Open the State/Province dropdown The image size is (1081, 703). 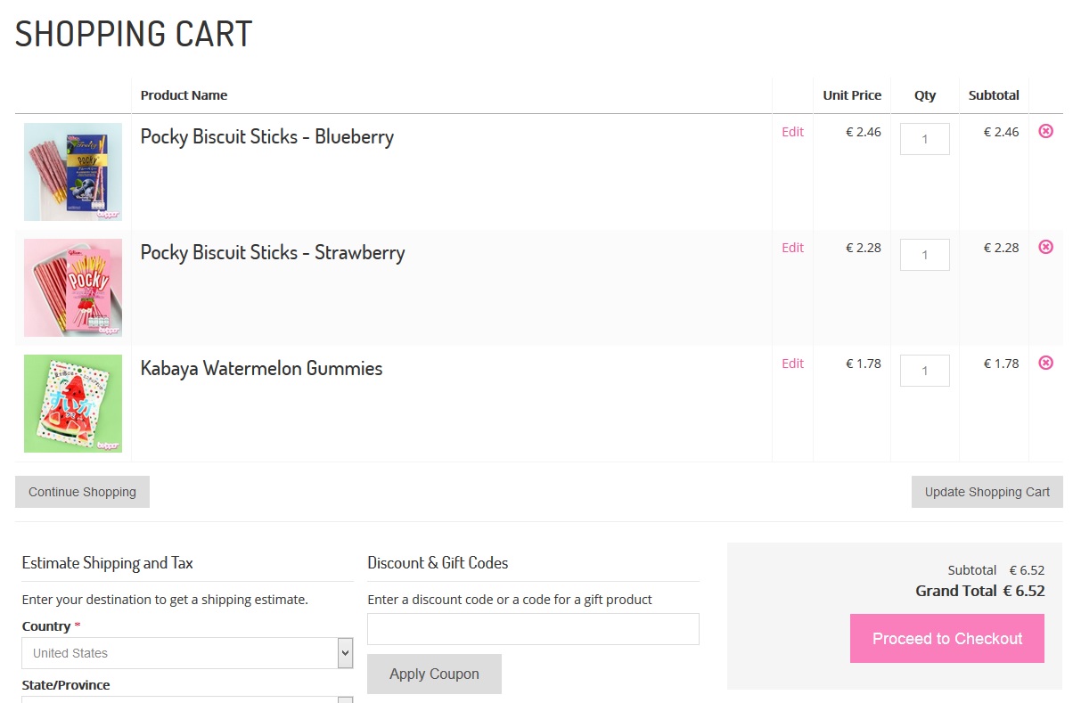(x=187, y=699)
